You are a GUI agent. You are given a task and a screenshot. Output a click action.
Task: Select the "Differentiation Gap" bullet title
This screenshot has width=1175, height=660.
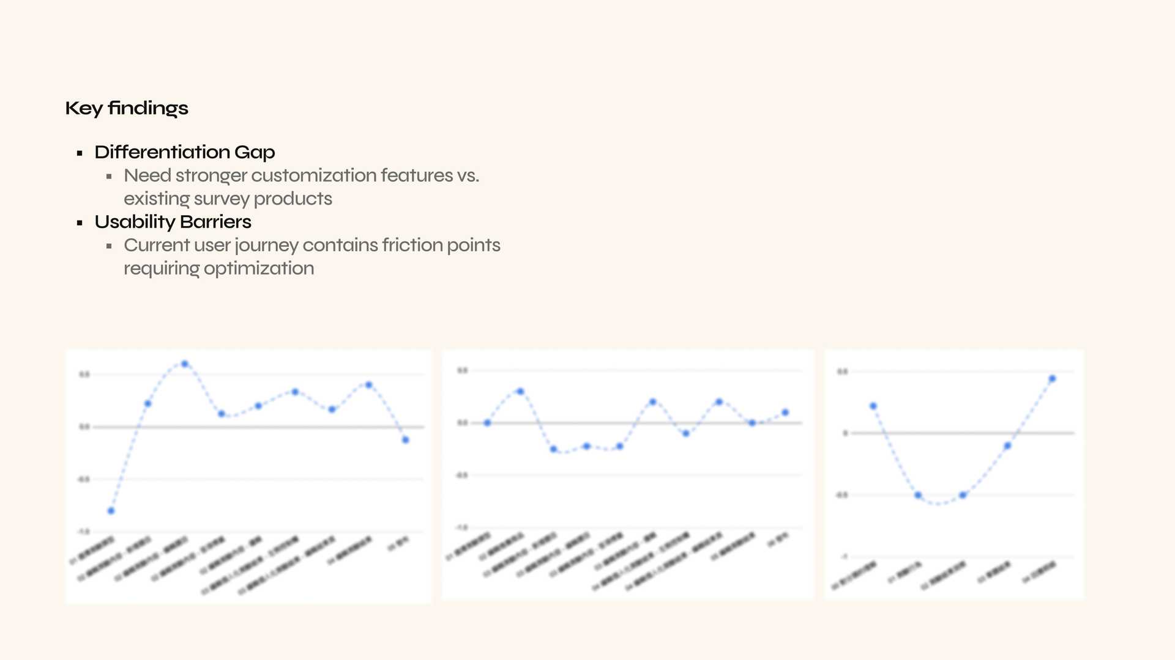184,152
